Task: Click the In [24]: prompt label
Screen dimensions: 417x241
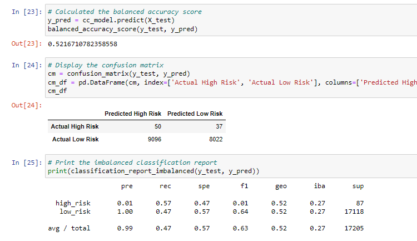Action: pyautogui.click(x=27, y=65)
